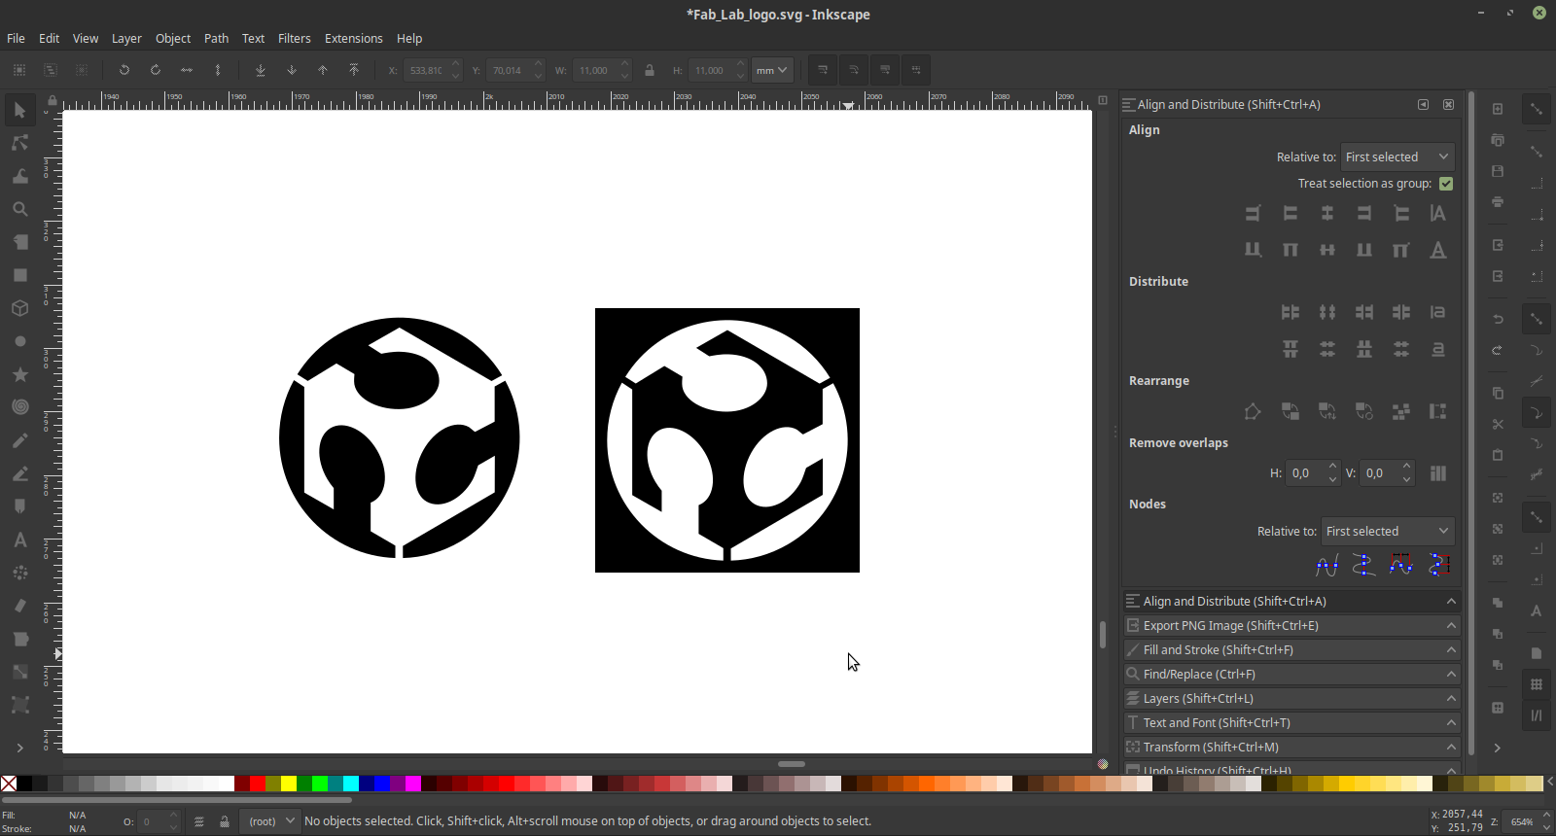
Task: Collapse Align and Distribute panel row
Action: pyautogui.click(x=1291, y=601)
